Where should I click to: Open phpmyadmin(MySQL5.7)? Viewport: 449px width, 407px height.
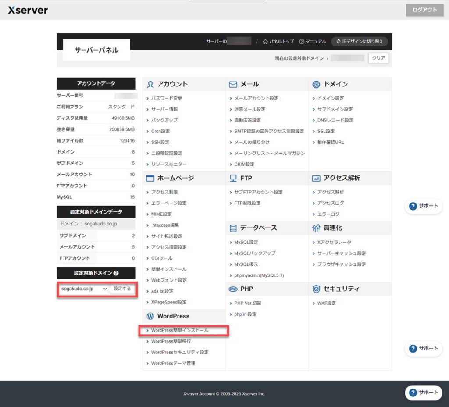(259, 275)
